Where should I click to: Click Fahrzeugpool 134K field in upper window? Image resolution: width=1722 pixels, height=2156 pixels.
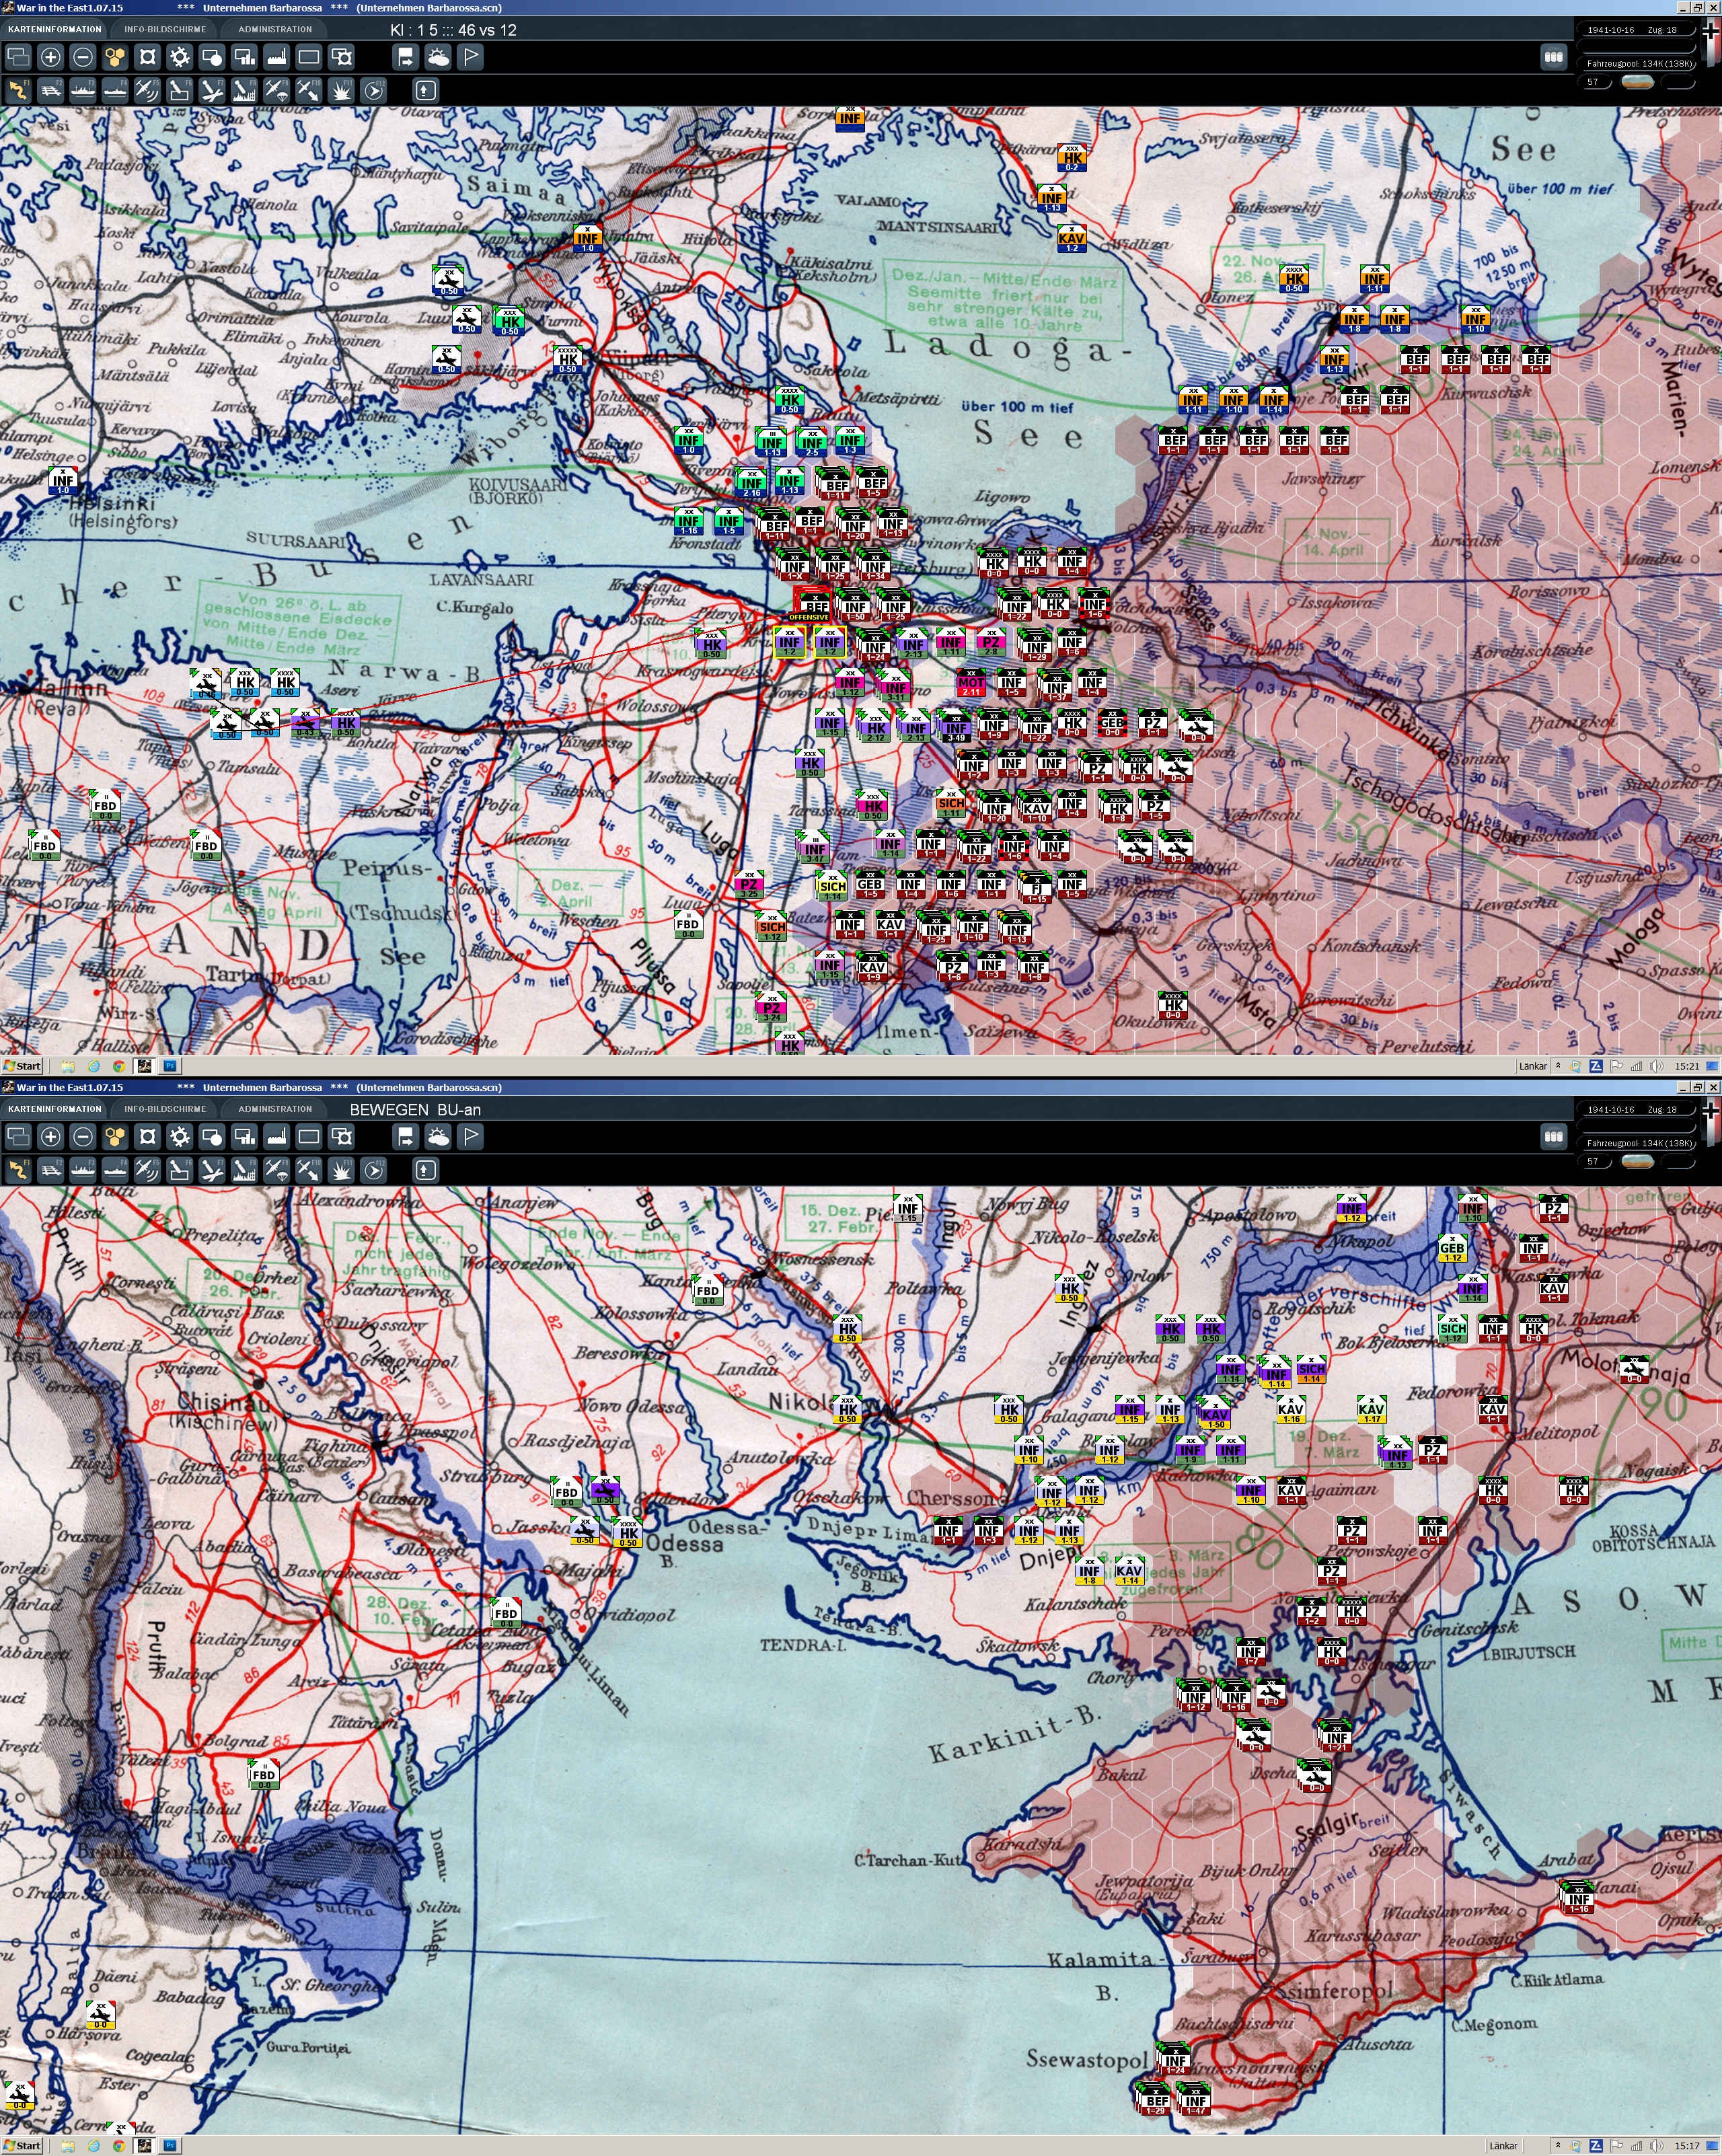coord(1637,63)
